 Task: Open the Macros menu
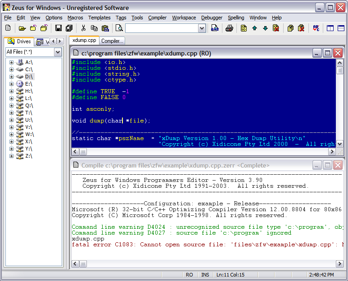pos(75,18)
